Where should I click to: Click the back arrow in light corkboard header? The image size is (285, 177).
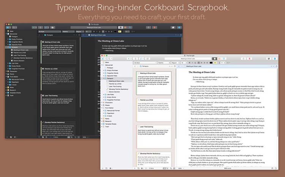(x=135, y=66)
